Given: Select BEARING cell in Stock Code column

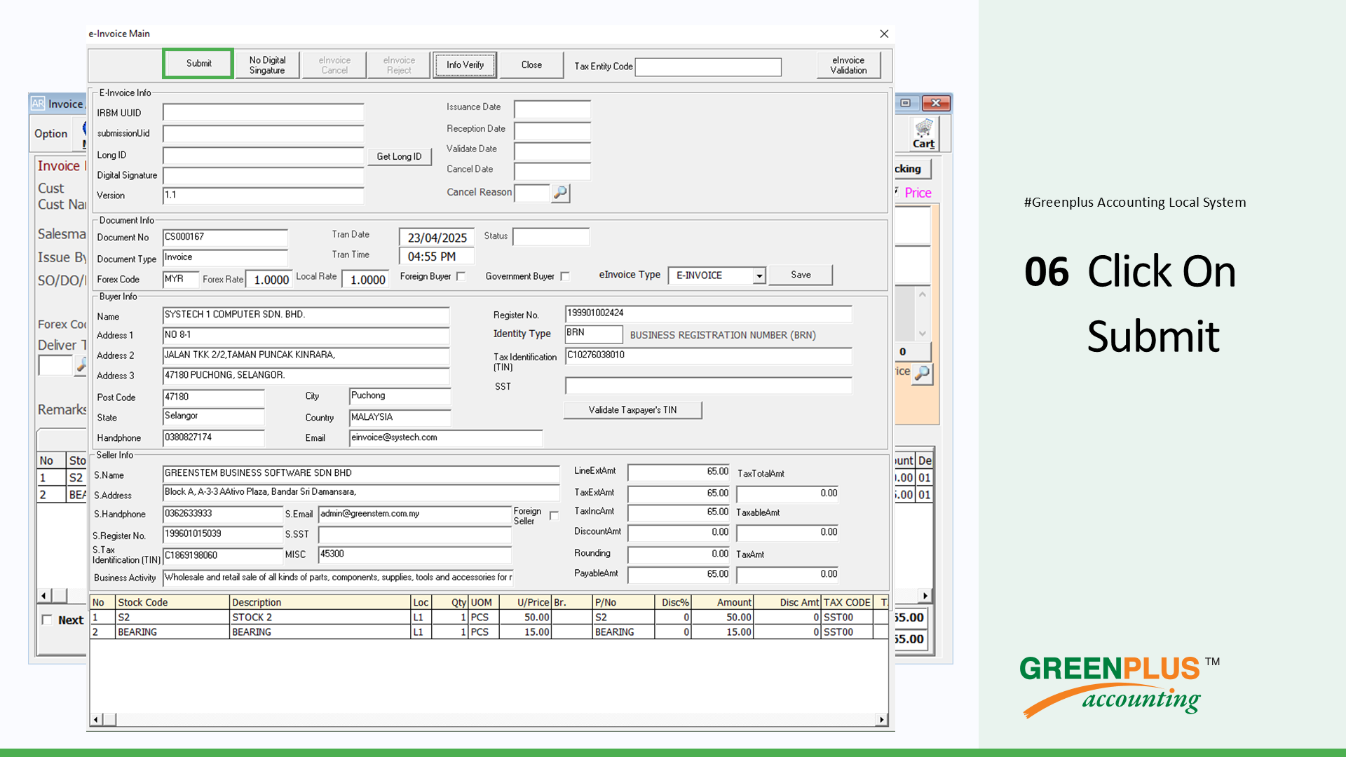Looking at the screenshot, I should (x=172, y=632).
